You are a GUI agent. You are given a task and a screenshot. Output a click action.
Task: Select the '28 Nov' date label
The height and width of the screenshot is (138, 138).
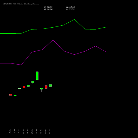pyautogui.click(x=36, y=131)
